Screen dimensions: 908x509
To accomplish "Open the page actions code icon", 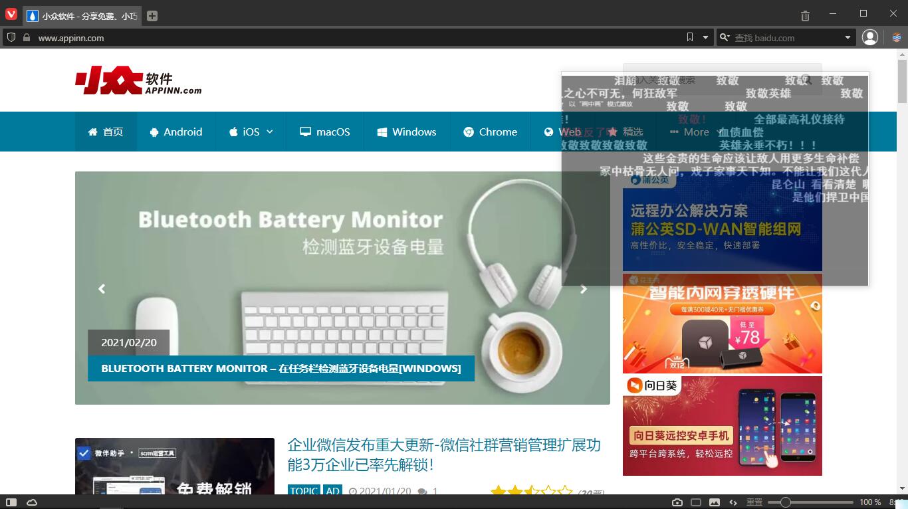I will click(733, 502).
